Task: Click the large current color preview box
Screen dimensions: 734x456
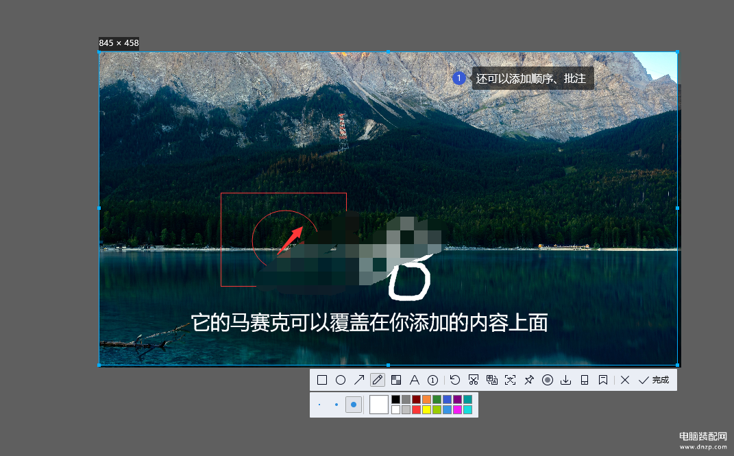Action: pyautogui.click(x=379, y=405)
